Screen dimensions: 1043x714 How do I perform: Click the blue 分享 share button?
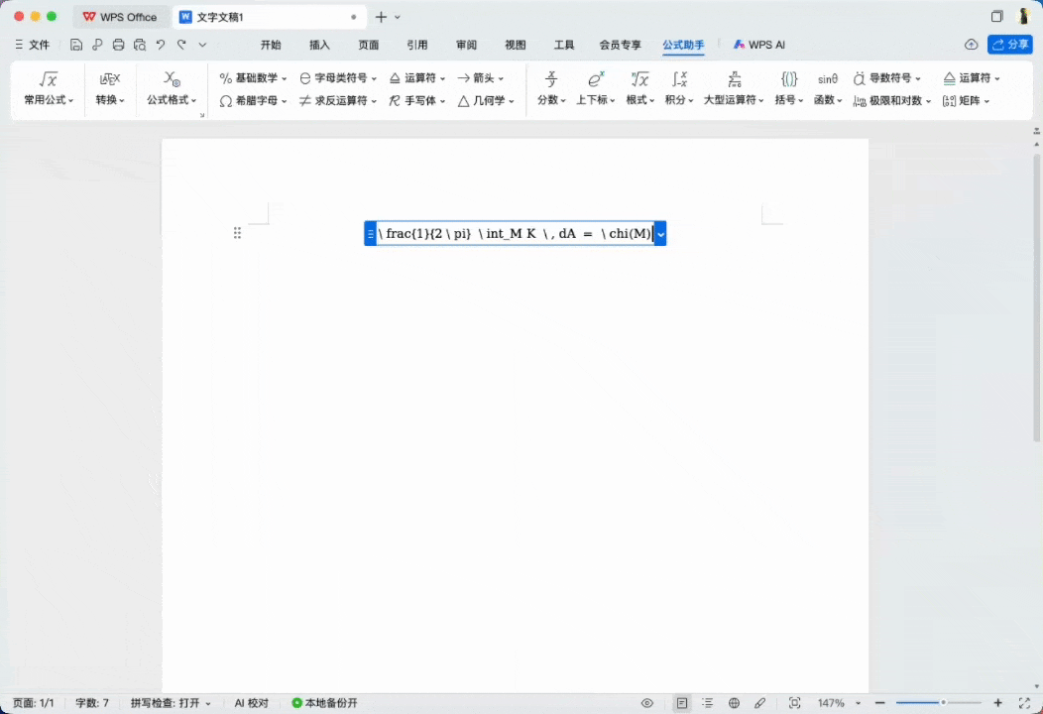click(x=1009, y=45)
